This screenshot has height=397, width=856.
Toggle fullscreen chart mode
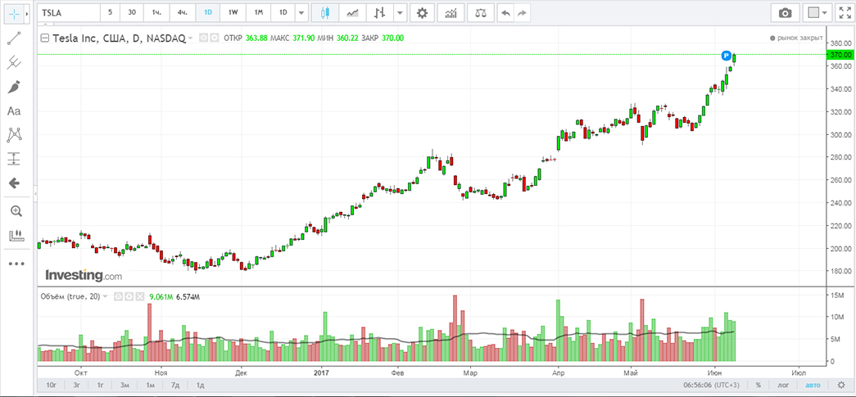tap(844, 12)
